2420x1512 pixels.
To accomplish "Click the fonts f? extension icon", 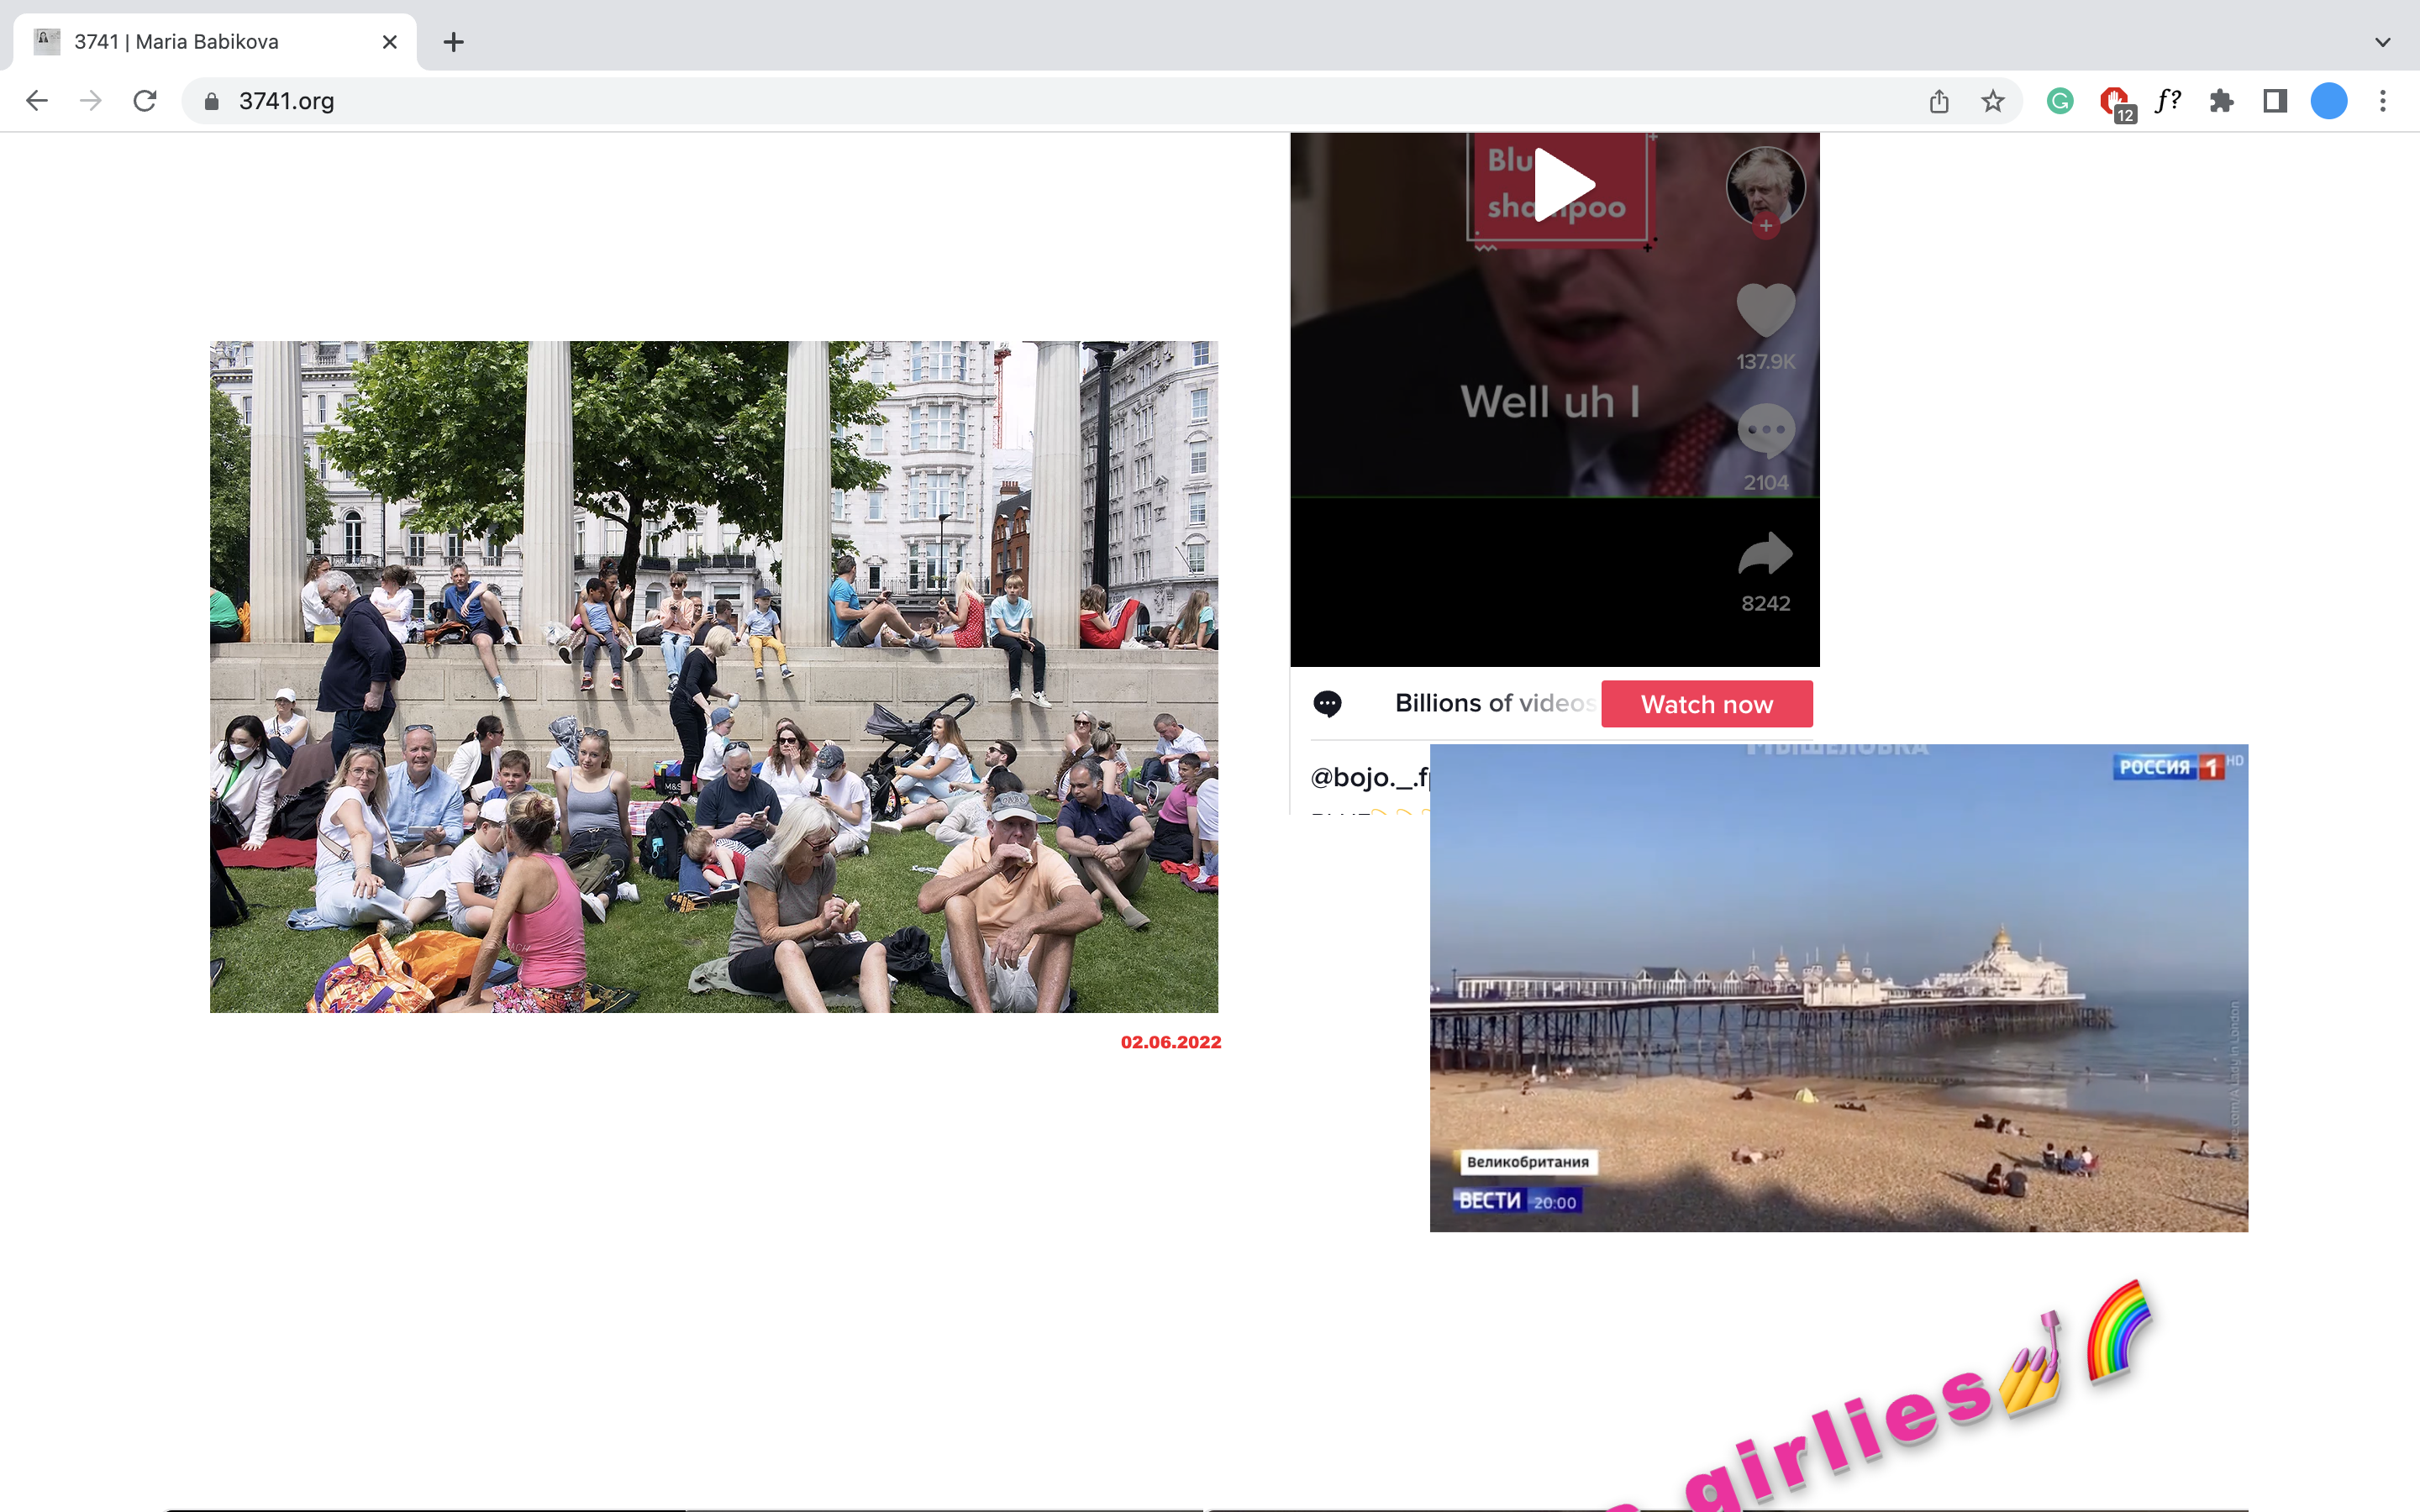I will (x=2167, y=101).
